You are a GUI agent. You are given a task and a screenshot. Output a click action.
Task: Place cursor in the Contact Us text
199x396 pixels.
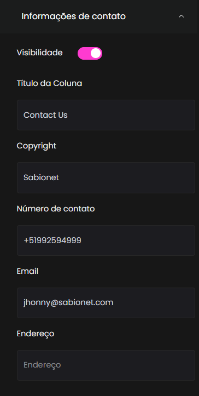point(45,115)
